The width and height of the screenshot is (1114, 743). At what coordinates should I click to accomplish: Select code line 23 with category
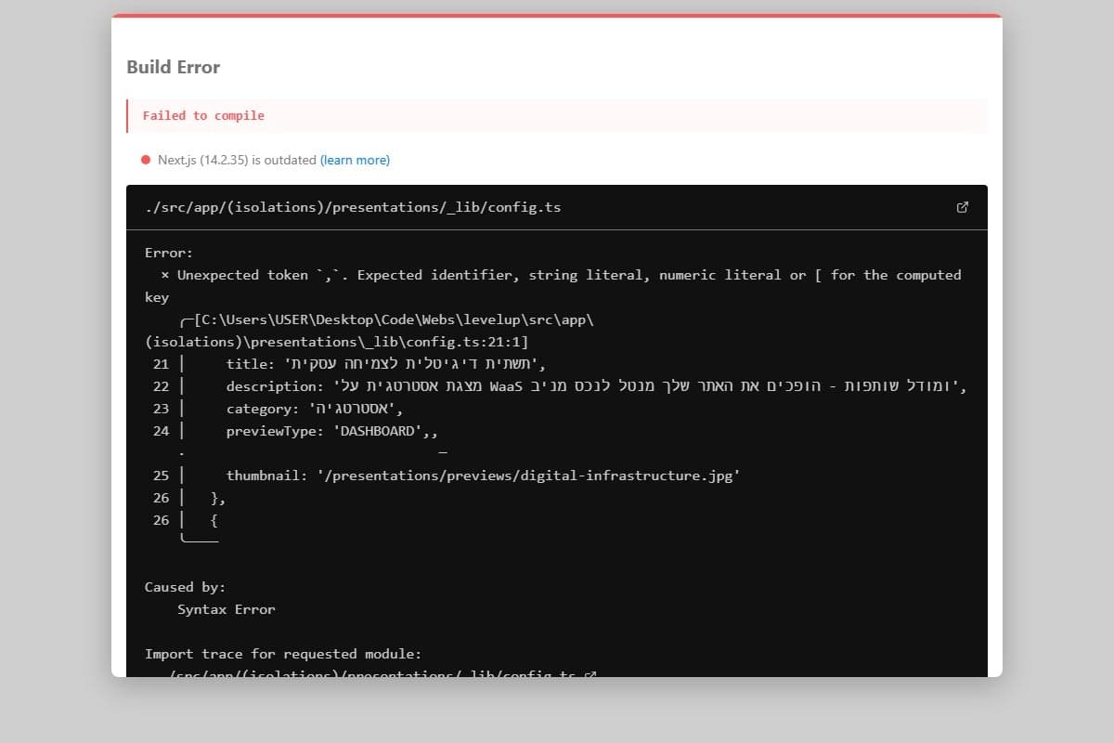[x=278, y=409]
